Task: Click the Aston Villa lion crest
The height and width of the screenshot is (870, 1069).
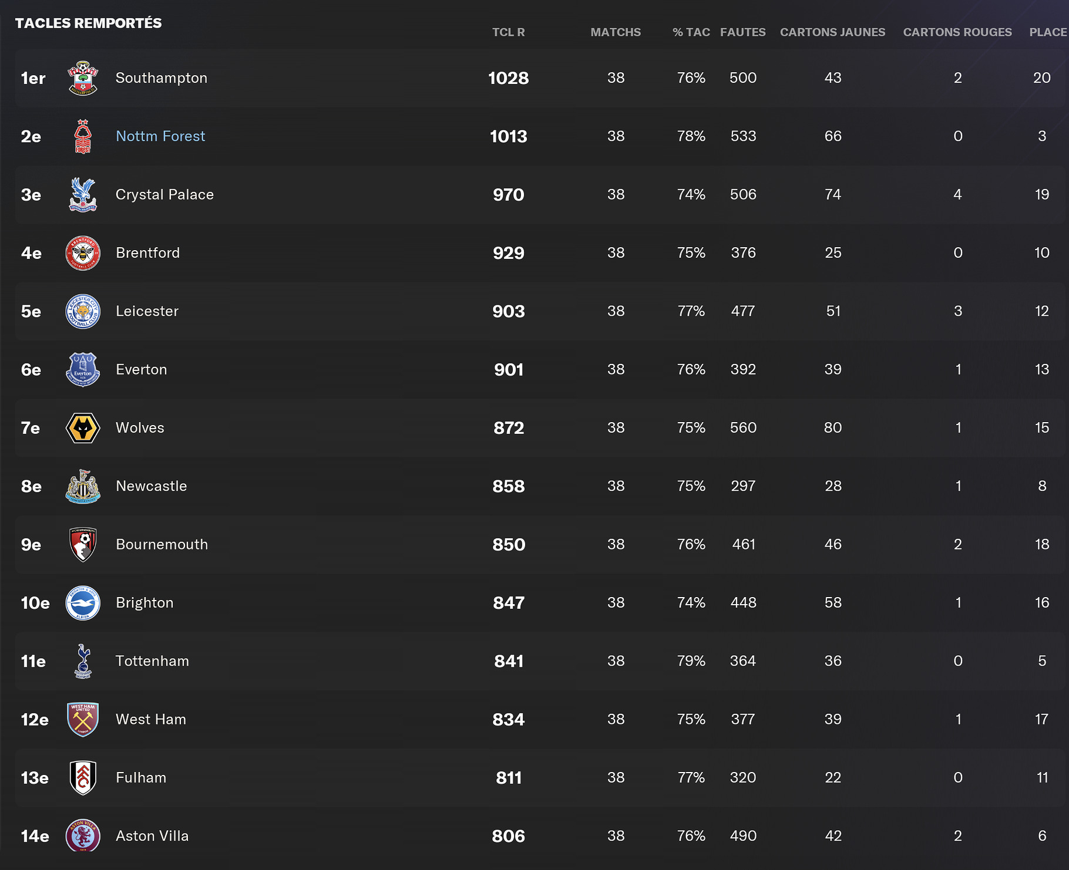Action: (x=83, y=835)
